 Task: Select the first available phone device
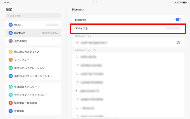tap(128, 57)
